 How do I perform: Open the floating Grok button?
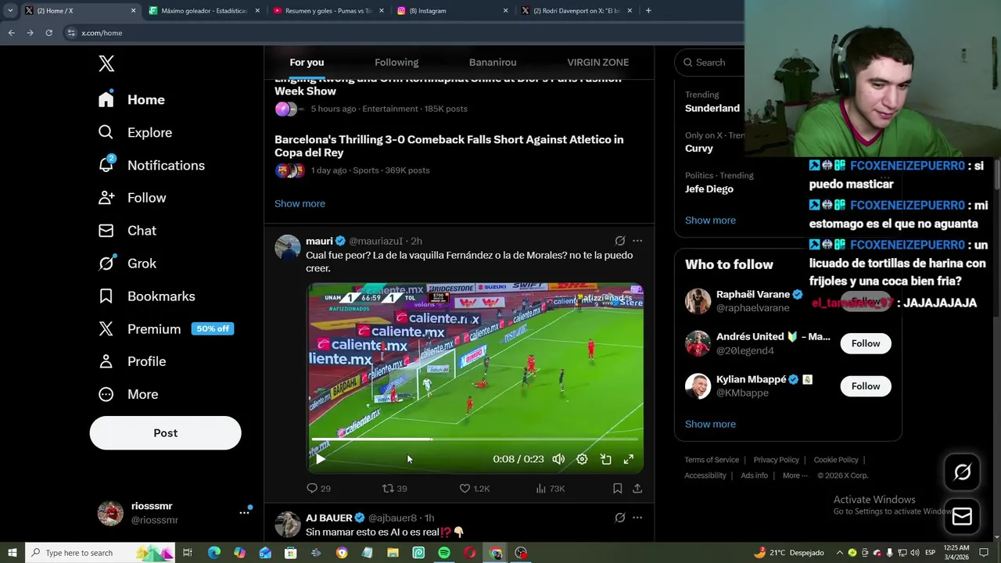tap(962, 472)
